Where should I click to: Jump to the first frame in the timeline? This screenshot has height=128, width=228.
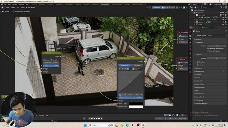coord(89,118)
